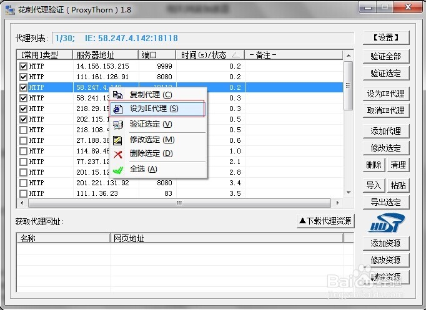Image resolution: width=426 pixels, height=310 pixels.
Task: Click the proxy list scroll-down arrow
Action: (349, 193)
